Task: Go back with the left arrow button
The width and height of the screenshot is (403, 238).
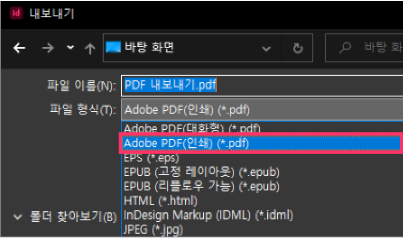Action: pyautogui.click(x=19, y=48)
